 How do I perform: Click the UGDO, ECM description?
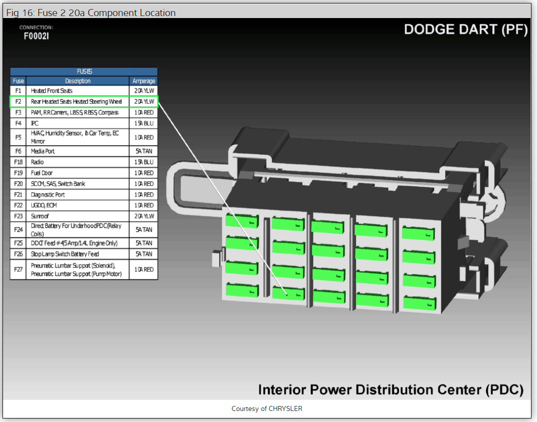point(44,205)
